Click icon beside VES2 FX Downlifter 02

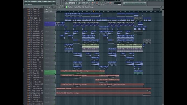point(28,102)
